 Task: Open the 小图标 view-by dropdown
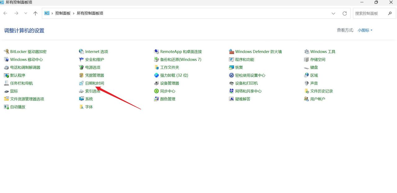(x=365, y=30)
